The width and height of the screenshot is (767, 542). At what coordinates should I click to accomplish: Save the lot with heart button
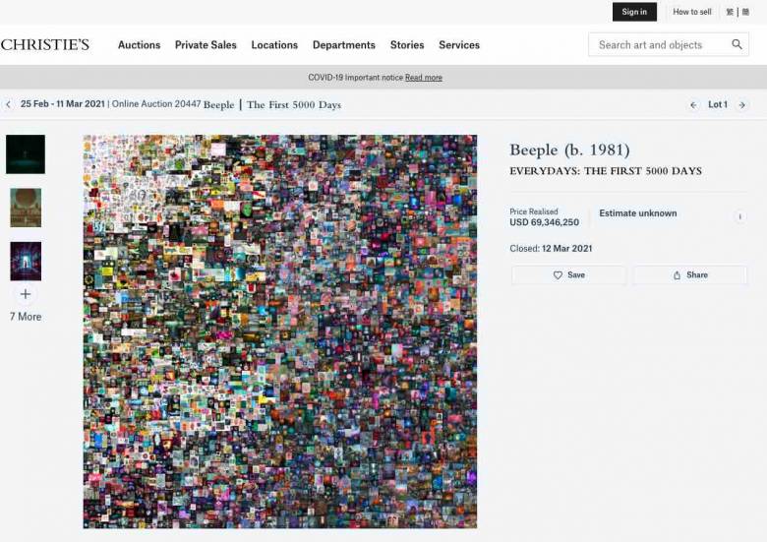[569, 274]
